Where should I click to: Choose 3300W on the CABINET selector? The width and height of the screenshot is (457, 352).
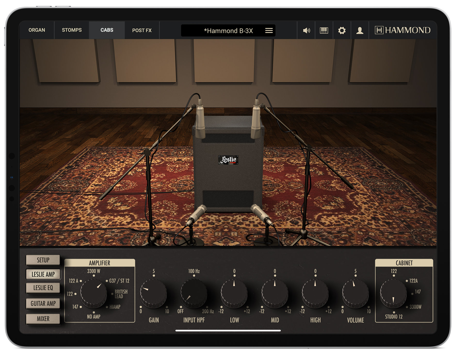pyautogui.click(x=414, y=307)
